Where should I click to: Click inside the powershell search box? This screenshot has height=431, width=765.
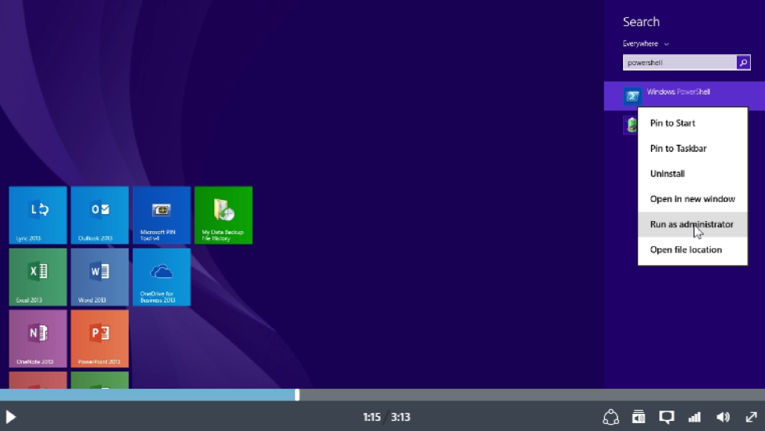(x=679, y=63)
